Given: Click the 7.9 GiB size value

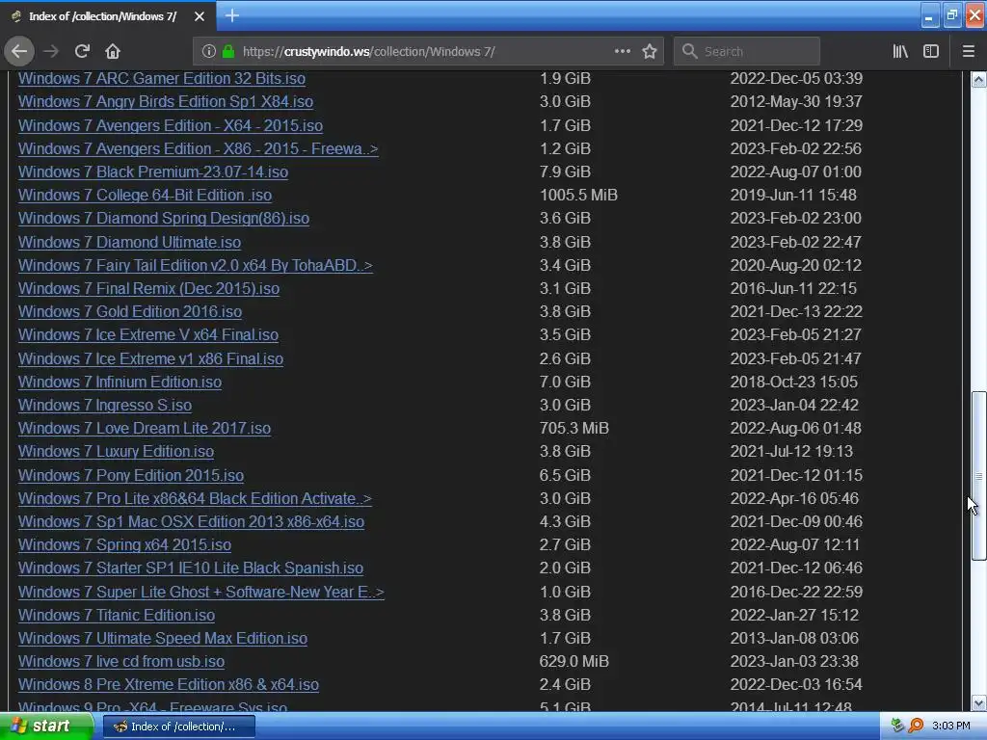Looking at the screenshot, I should (x=565, y=172).
